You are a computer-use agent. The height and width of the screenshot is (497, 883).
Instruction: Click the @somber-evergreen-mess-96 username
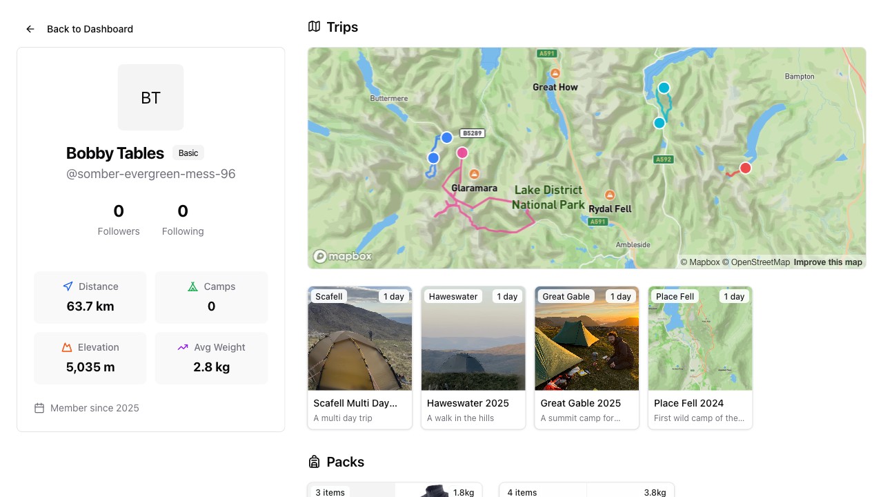[x=151, y=174]
